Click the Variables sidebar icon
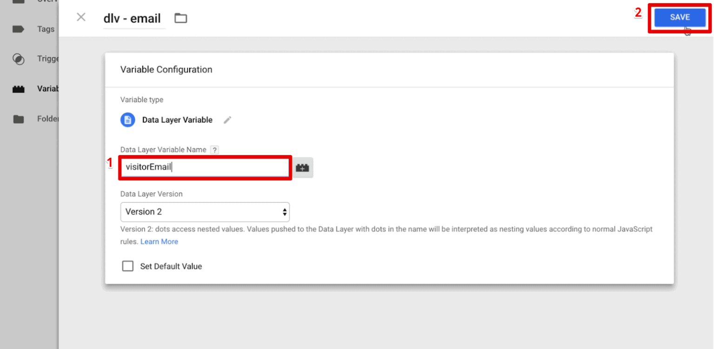Image resolution: width=714 pixels, height=349 pixels. [18, 88]
